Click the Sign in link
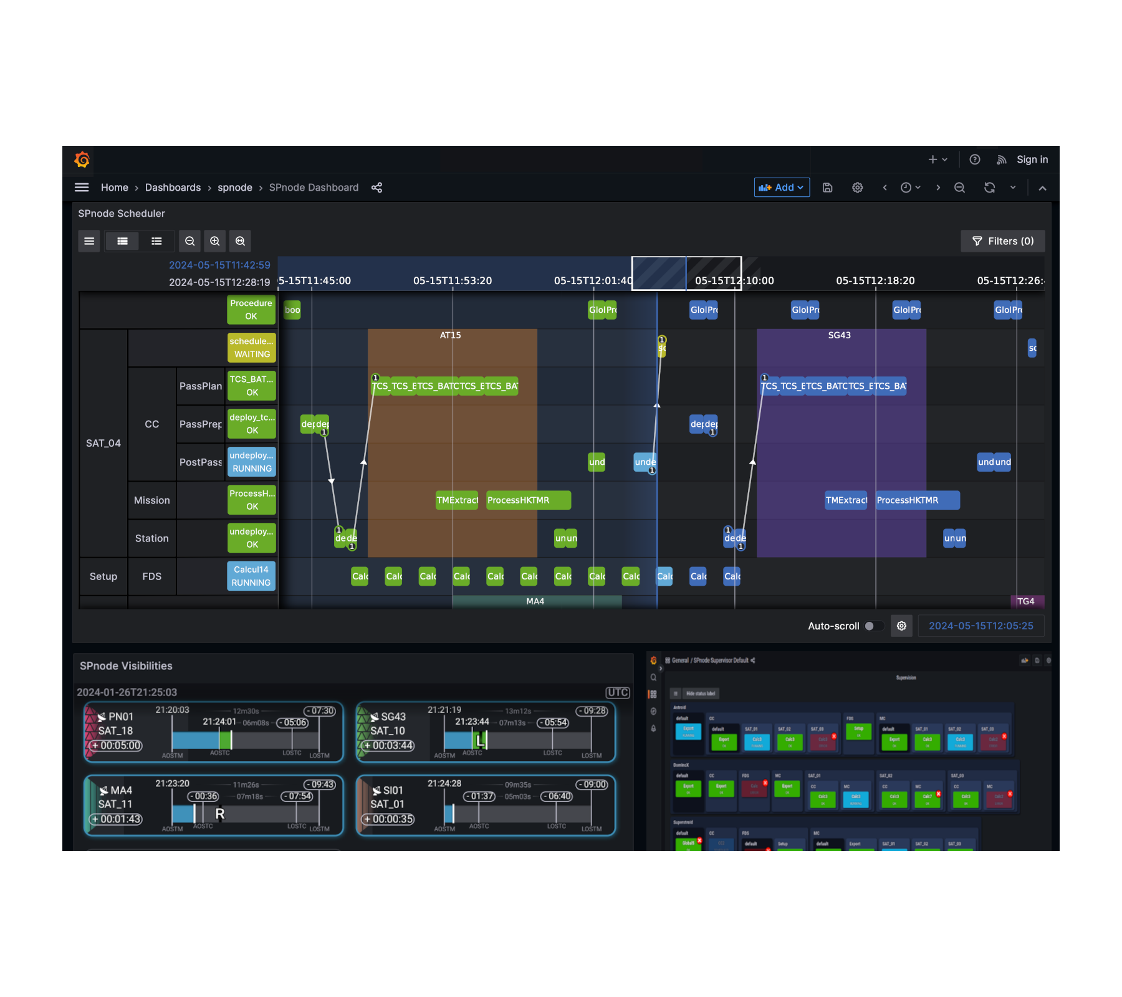The image size is (1122, 997). [x=1032, y=160]
